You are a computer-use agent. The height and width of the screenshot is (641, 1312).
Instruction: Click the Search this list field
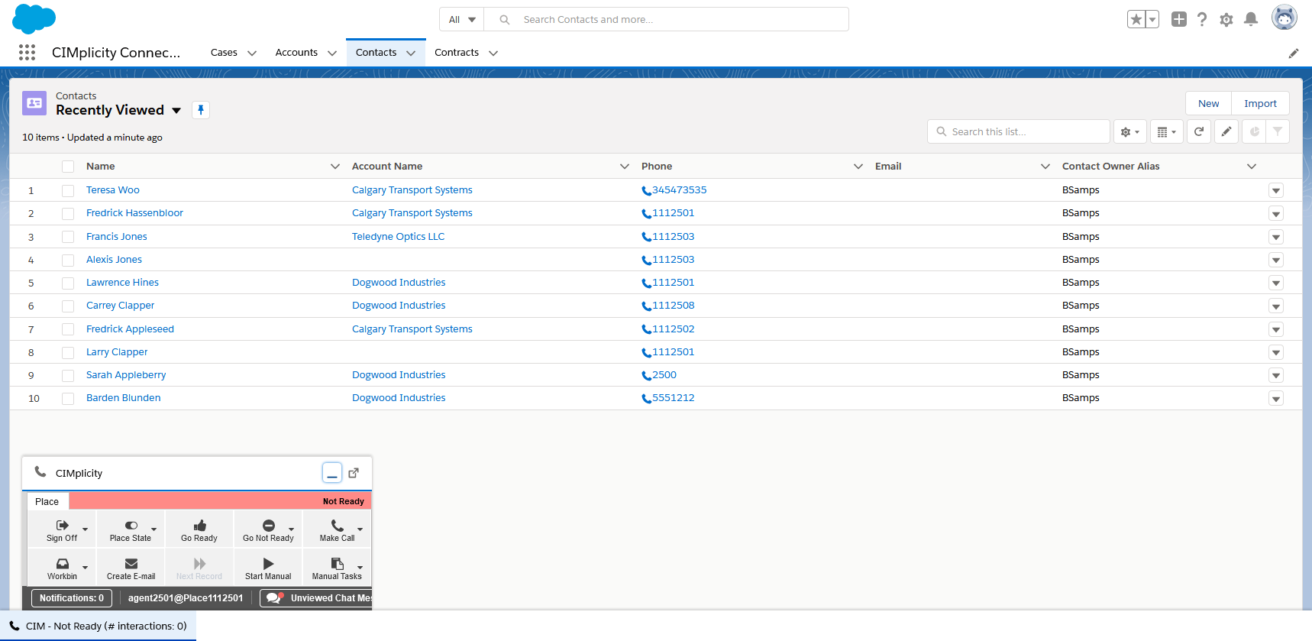pyautogui.click(x=1019, y=131)
